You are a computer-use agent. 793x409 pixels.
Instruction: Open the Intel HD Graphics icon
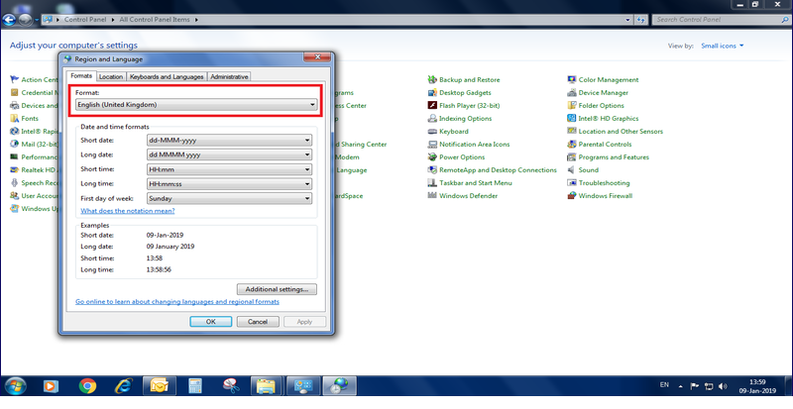pyautogui.click(x=572, y=118)
